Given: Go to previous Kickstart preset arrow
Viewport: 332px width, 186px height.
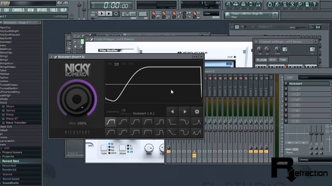Looking at the screenshot, I should click(x=172, y=112).
